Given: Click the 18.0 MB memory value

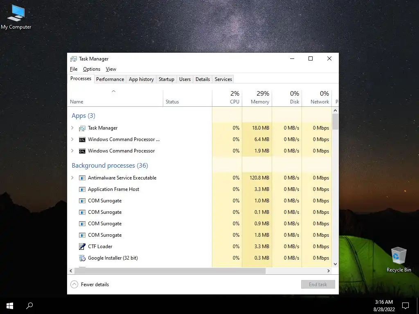Looking at the screenshot, I should [261, 128].
